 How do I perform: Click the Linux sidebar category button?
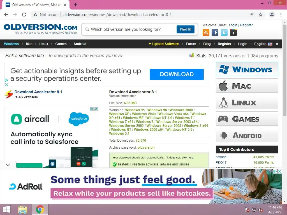pos(247,102)
